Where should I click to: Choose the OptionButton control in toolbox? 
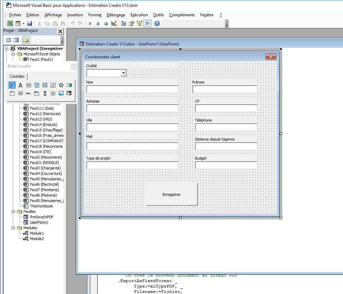[61, 85]
